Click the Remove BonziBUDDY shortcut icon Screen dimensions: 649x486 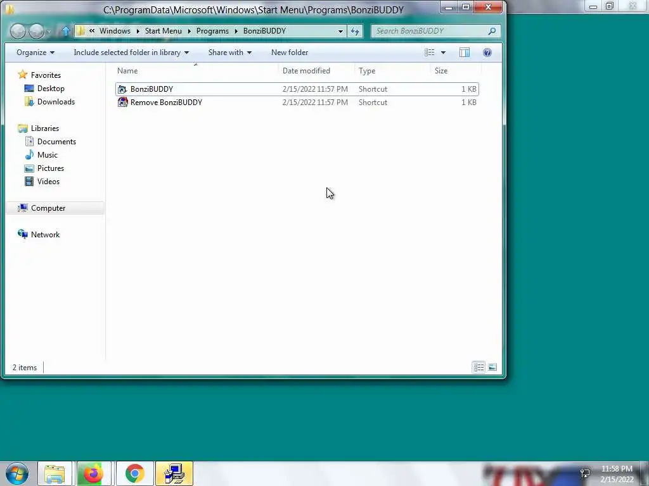tap(122, 103)
